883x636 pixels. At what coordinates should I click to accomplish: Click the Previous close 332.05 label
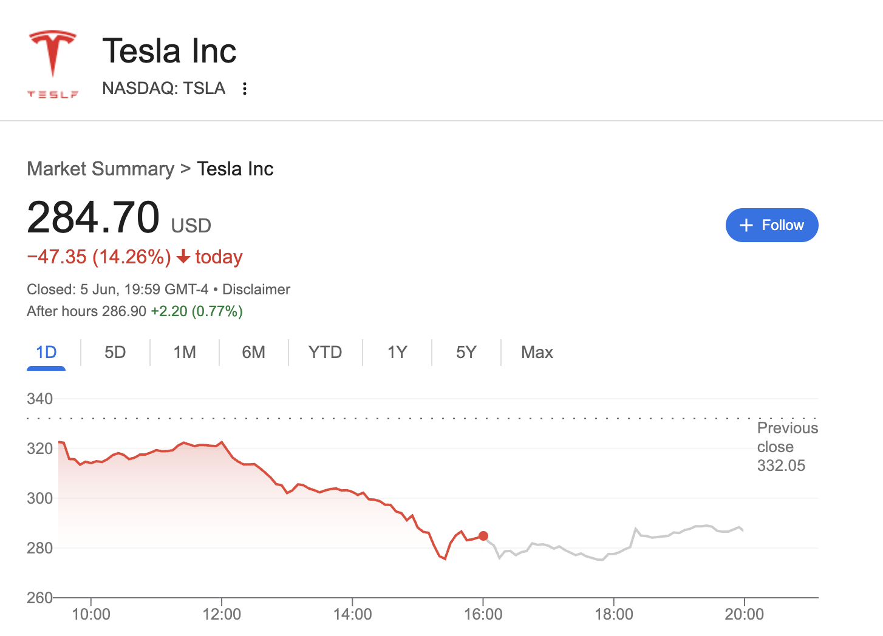(787, 447)
